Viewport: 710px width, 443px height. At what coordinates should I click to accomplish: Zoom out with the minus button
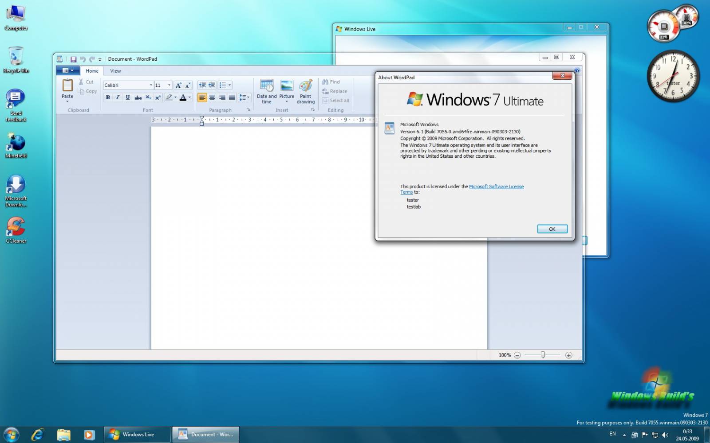(x=517, y=355)
